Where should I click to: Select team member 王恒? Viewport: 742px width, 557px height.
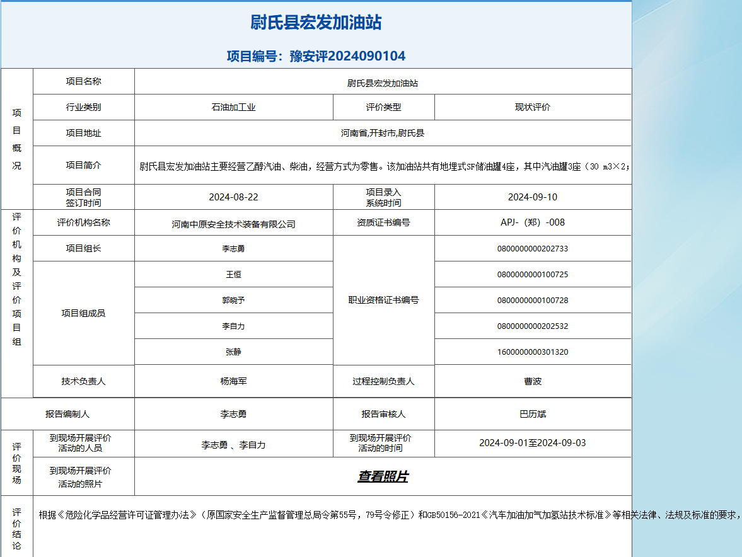tap(233, 275)
